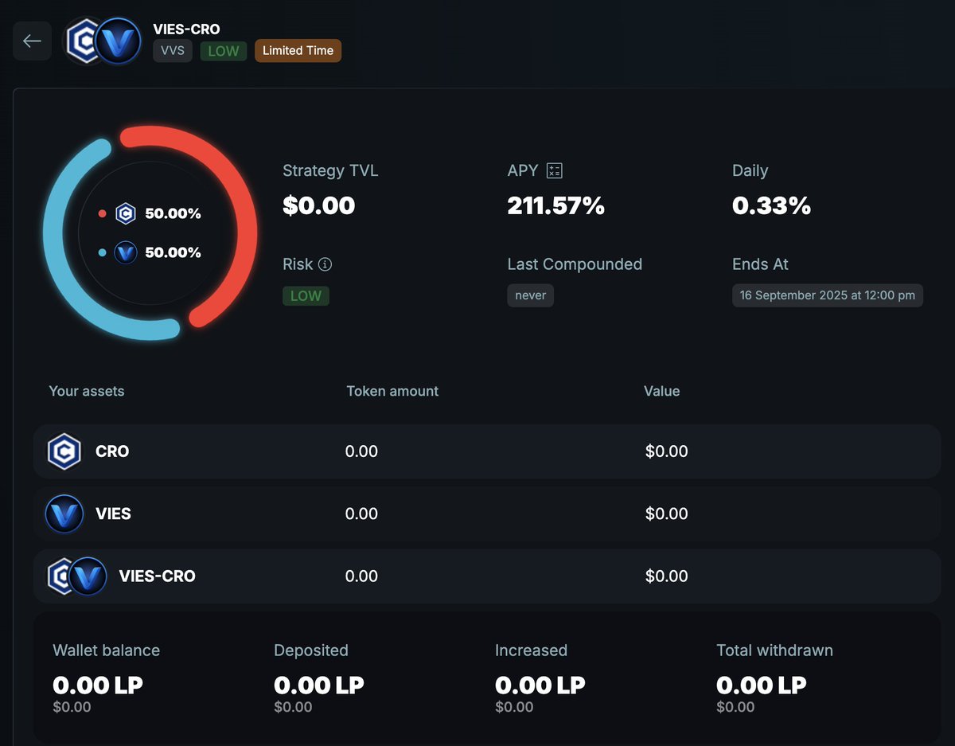
Task: Click the 211.57% APY value
Action: (556, 206)
